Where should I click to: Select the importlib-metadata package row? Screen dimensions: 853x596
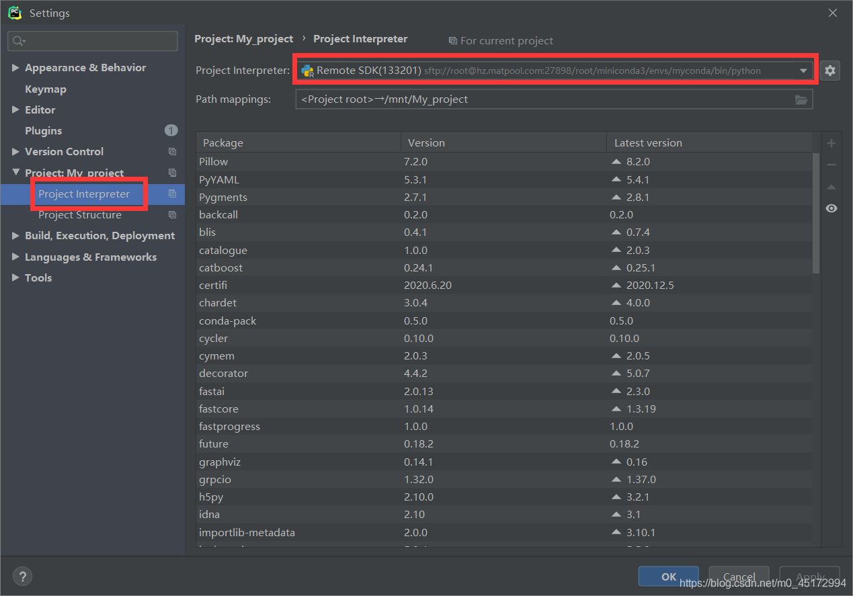[x=503, y=533]
